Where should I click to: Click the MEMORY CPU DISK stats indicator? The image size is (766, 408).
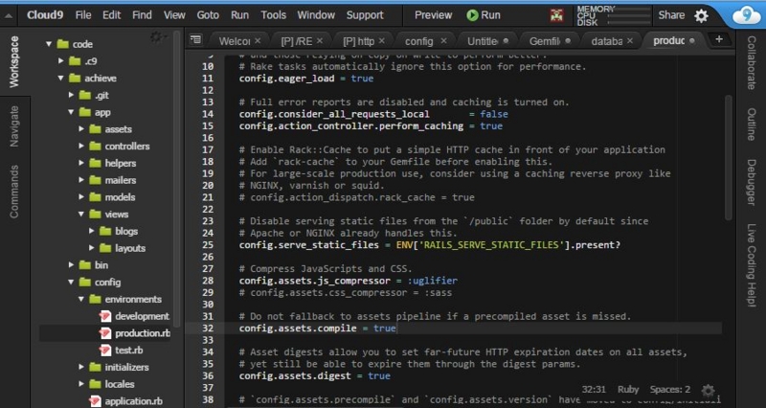coord(612,15)
